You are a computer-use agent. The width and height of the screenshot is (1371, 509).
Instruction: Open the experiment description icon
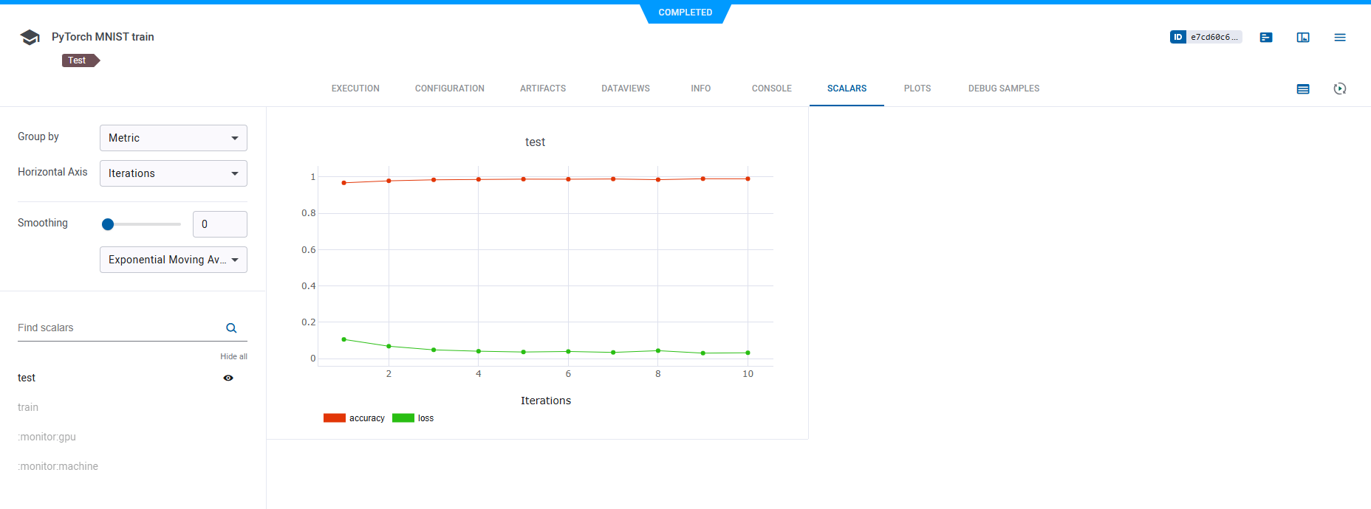1266,38
